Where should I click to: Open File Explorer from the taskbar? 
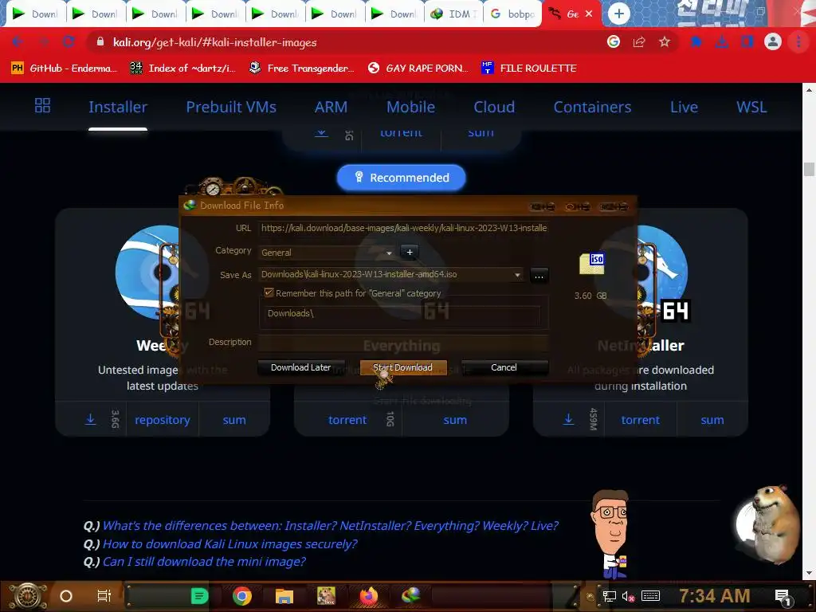[x=284, y=596]
